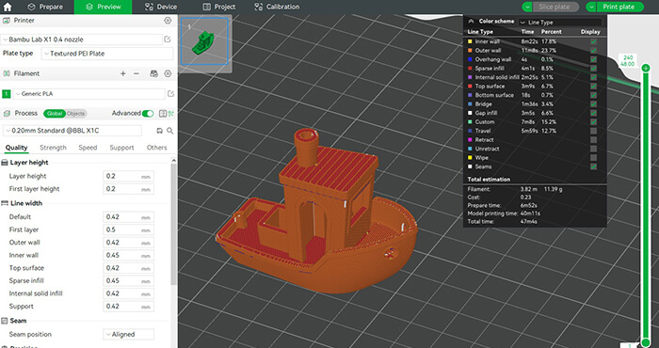
Task: Open AMS filament sync icon
Action: pos(153,73)
